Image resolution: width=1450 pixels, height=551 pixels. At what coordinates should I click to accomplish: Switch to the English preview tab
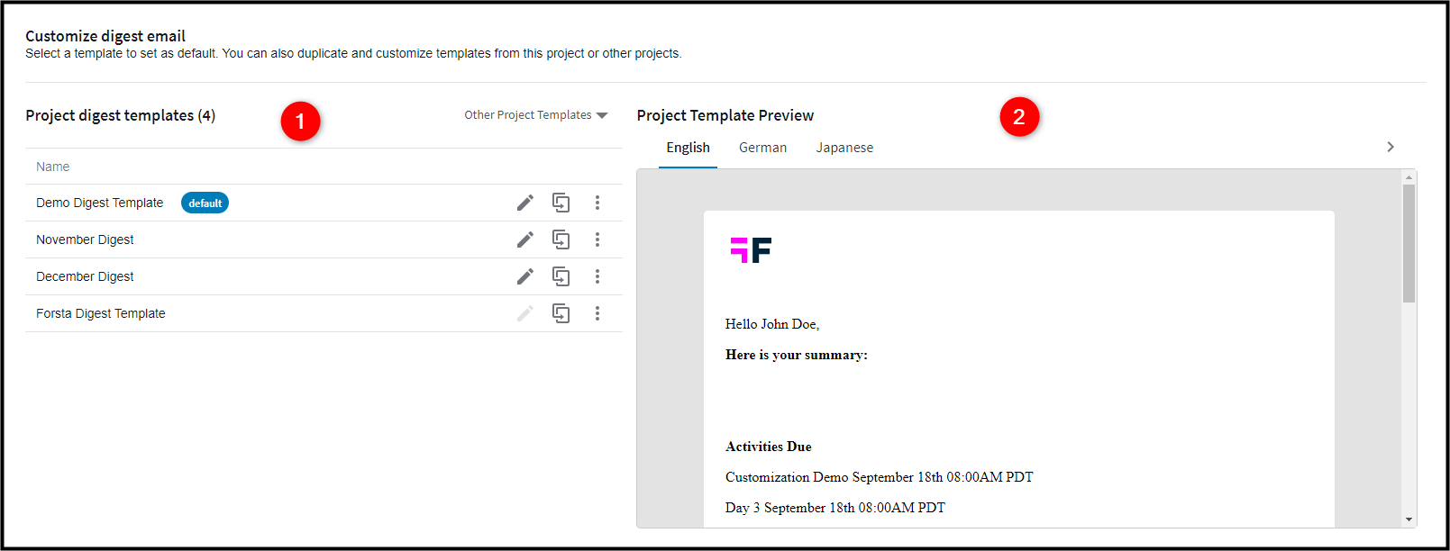point(688,148)
